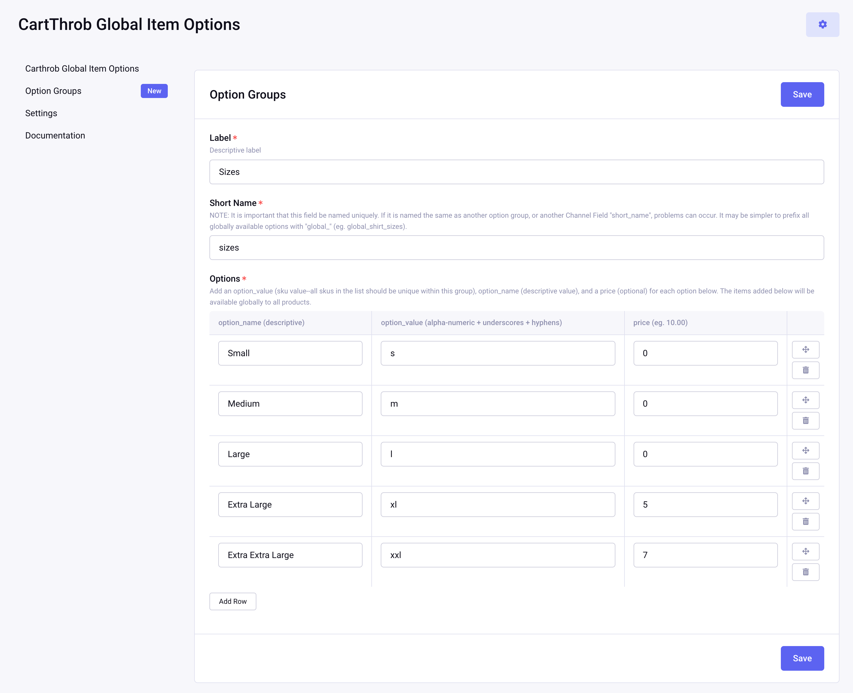Click reorder handle for Medium row
The image size is (853, 693).
coord(805,400)
